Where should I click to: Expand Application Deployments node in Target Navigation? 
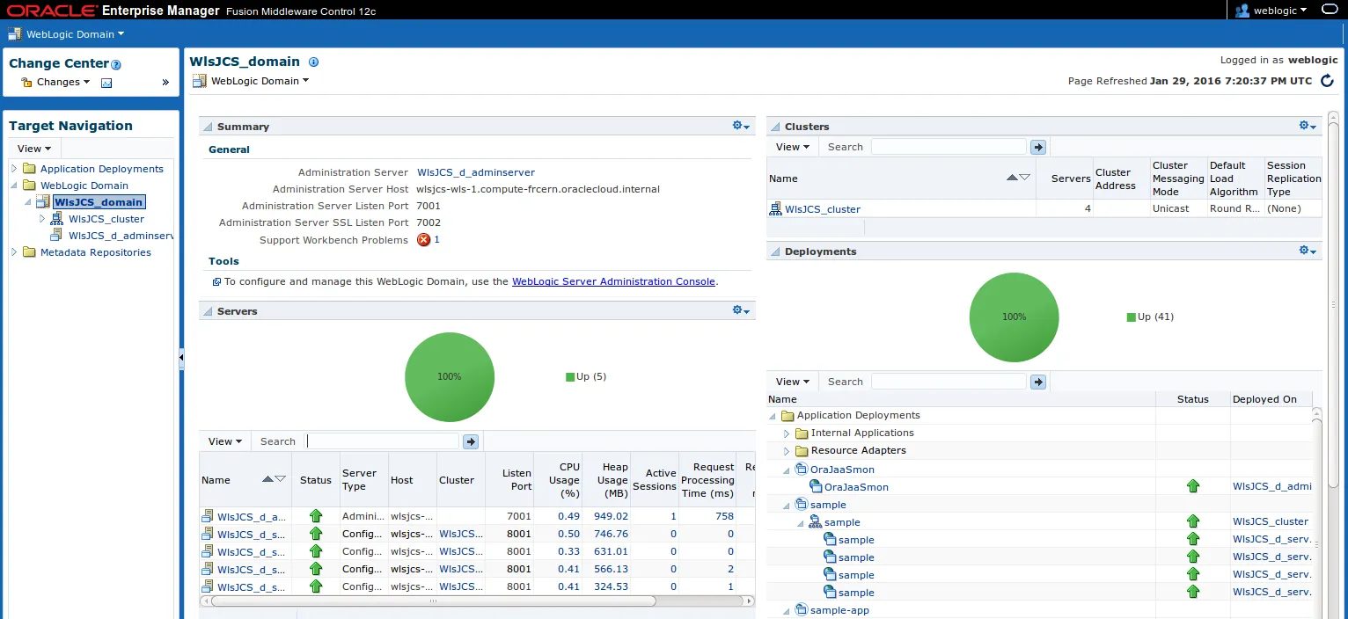(14, 169)
